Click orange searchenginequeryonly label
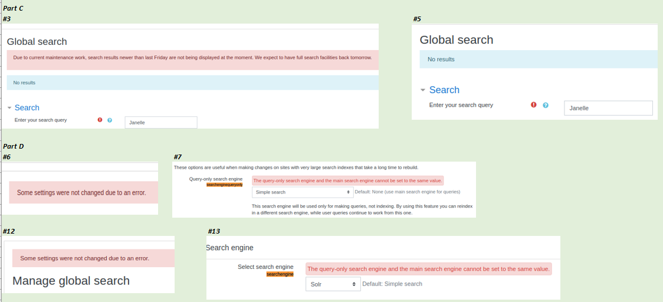Viewport: 663px width, 302px height. (225, 185)
